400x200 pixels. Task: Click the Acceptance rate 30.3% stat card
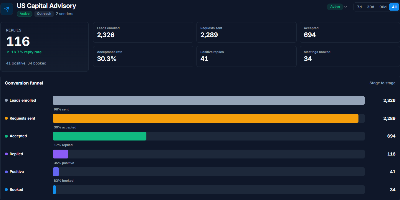click(143, 56)
